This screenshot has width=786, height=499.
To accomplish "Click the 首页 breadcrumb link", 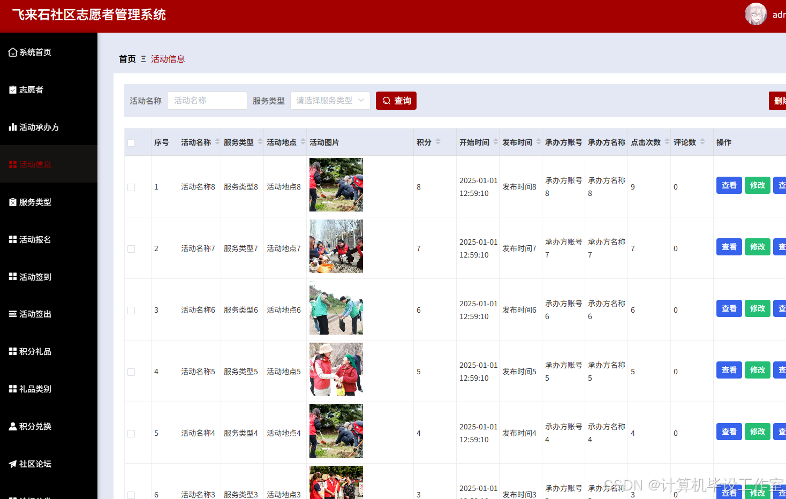I will pyautogui.click(x=127, y=59).
